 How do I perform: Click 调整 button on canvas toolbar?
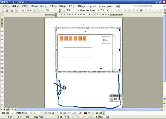pos(114,99)
